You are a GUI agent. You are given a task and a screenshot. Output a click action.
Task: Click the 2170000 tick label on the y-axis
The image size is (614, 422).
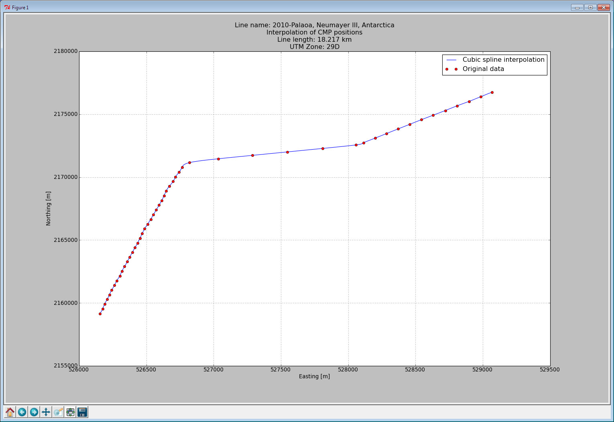point(65,177)
